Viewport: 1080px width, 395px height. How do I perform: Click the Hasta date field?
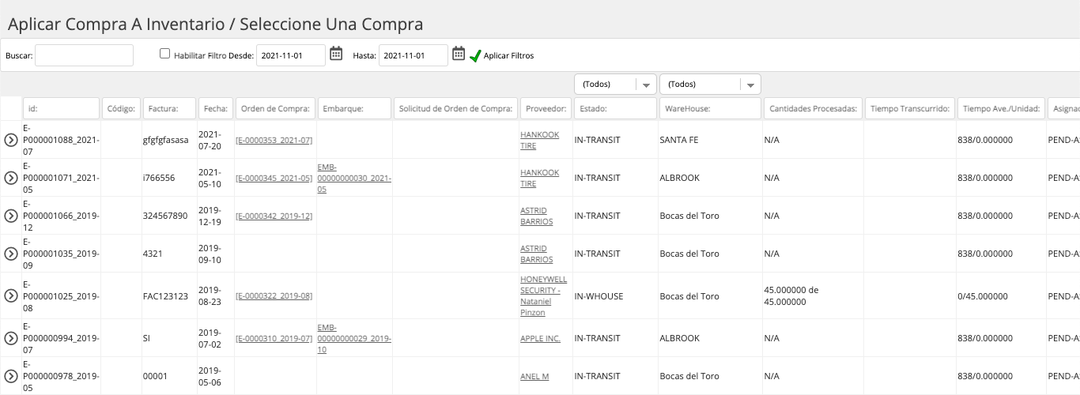[x=413, y=55]
